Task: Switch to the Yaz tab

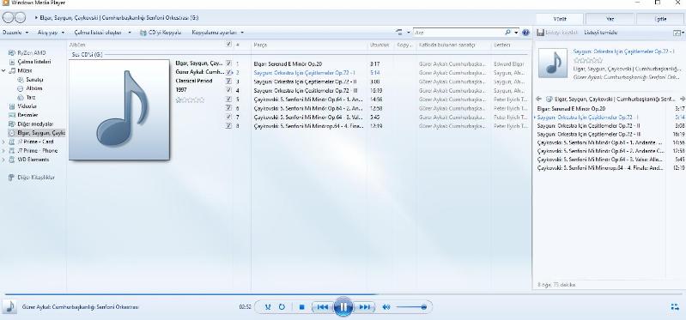Action: click(x=610, y=19)
